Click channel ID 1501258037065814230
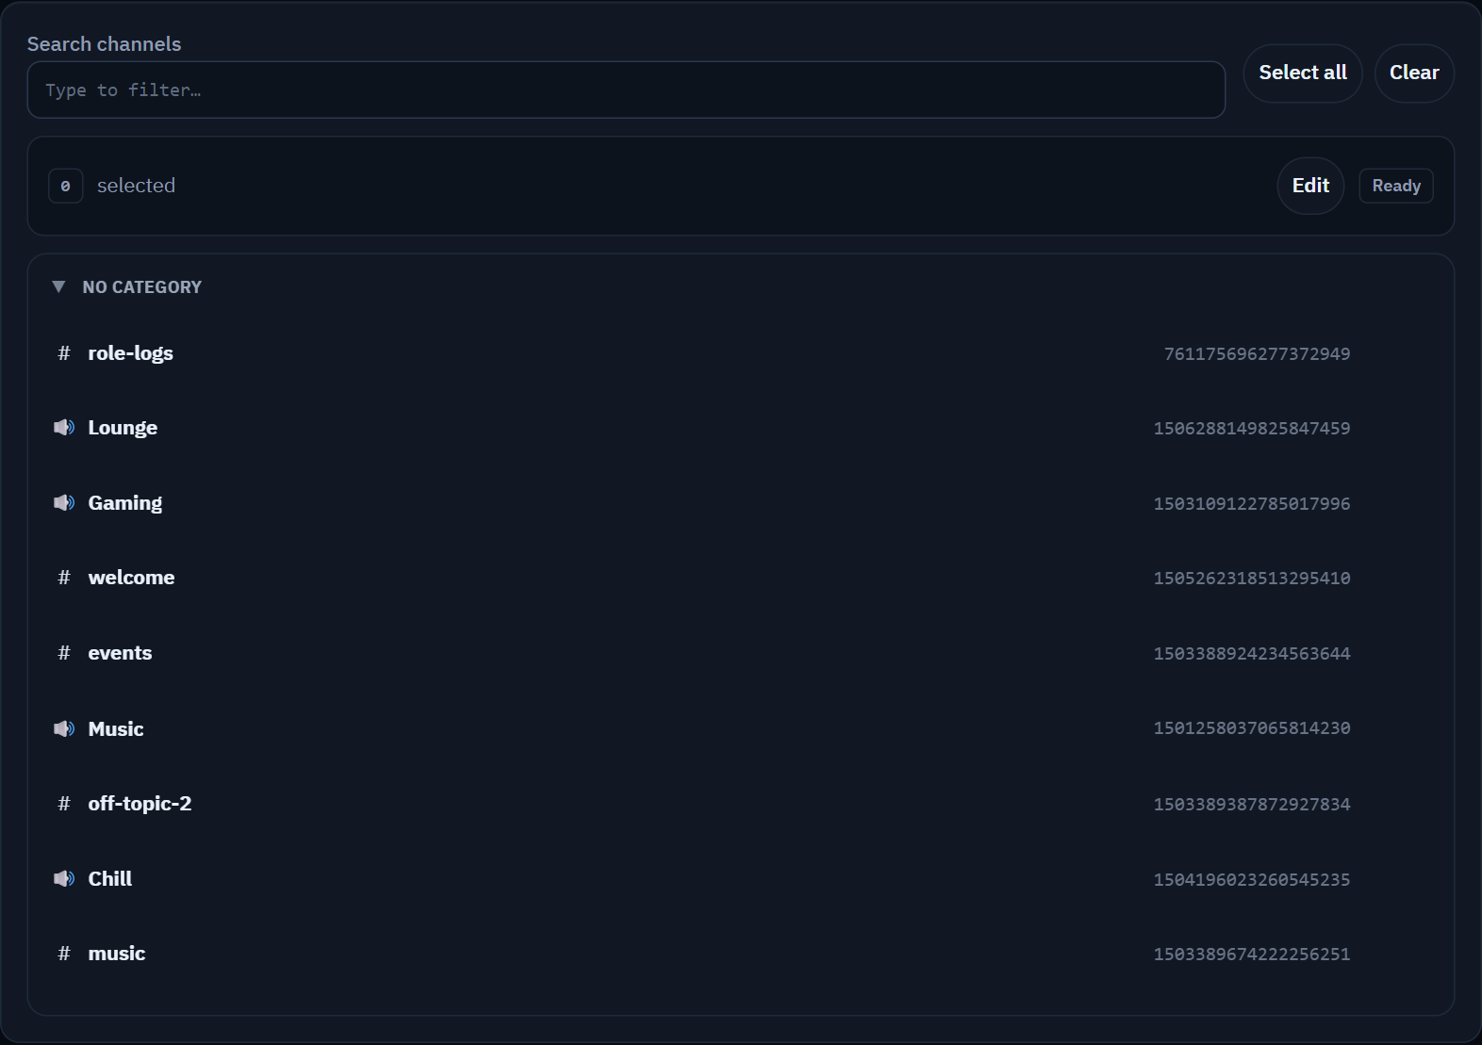 (x=1252, y=728)
